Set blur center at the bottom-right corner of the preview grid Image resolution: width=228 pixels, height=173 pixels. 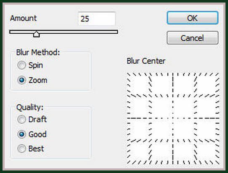[218, 163]
